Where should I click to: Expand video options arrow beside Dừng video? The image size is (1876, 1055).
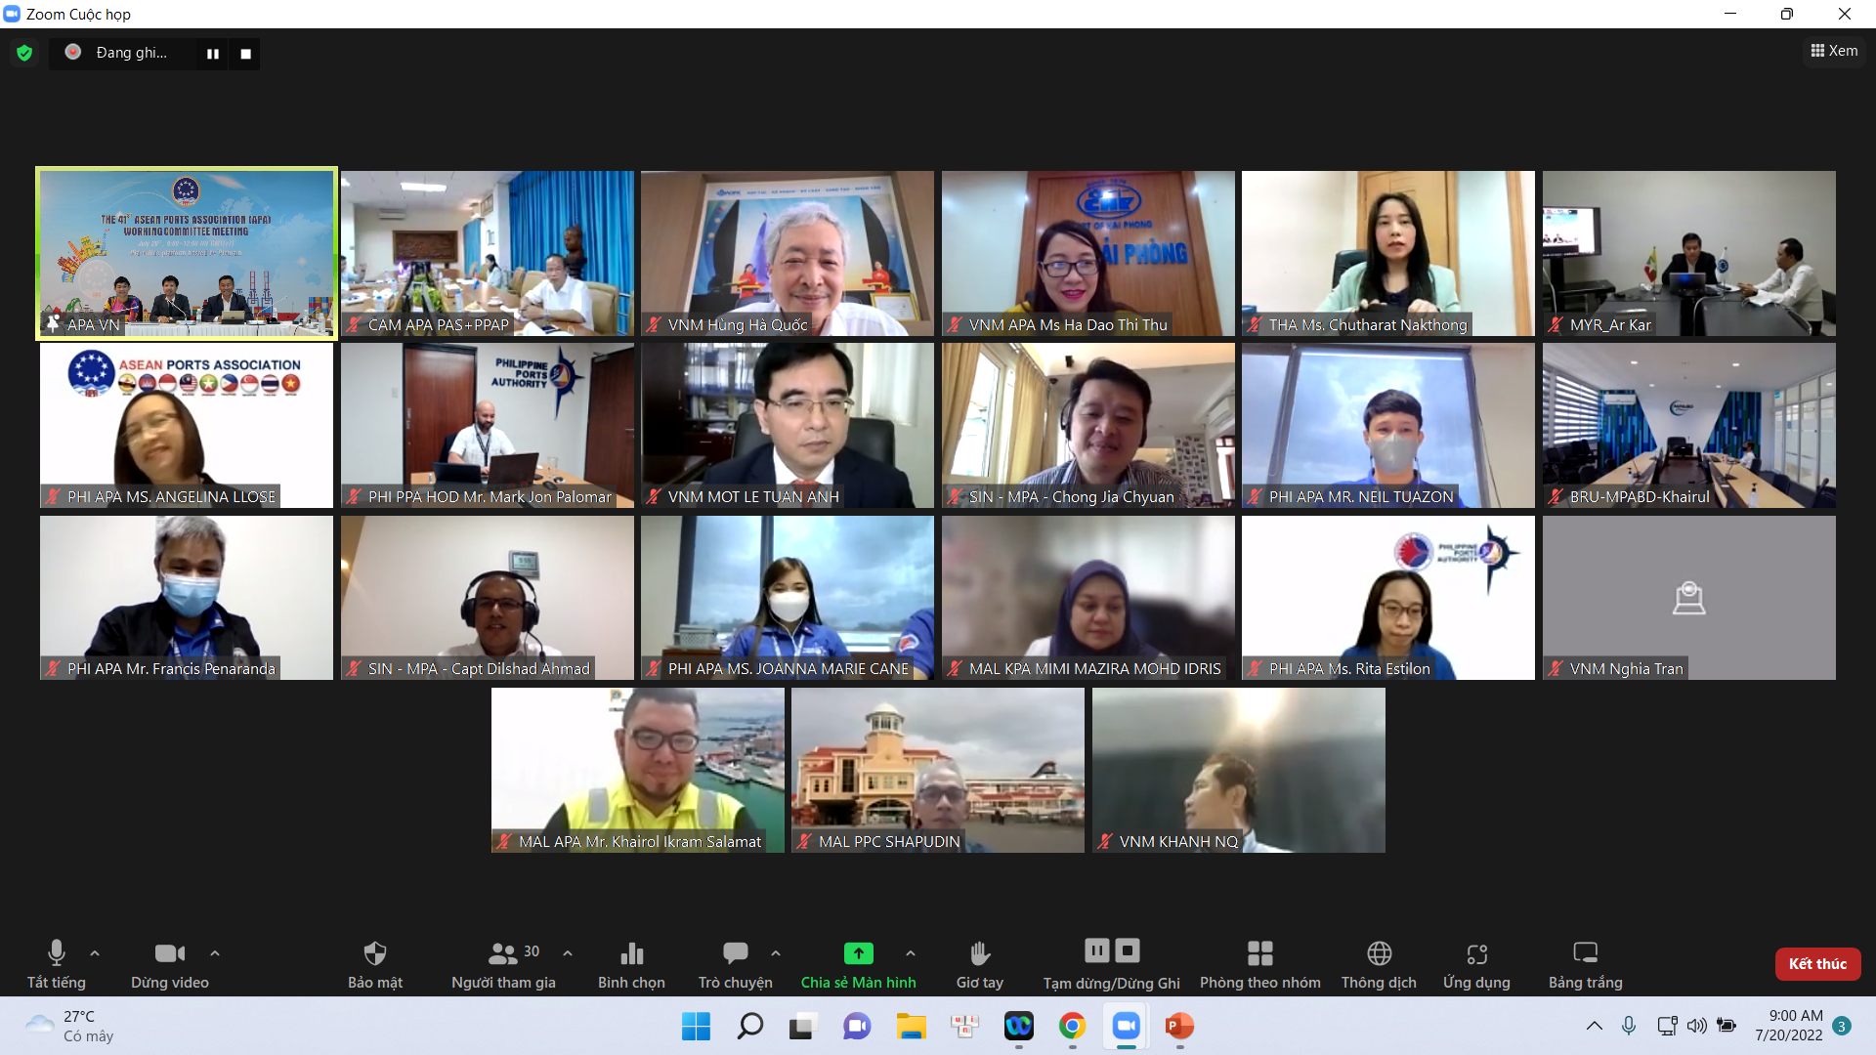(x=215, y=952)
